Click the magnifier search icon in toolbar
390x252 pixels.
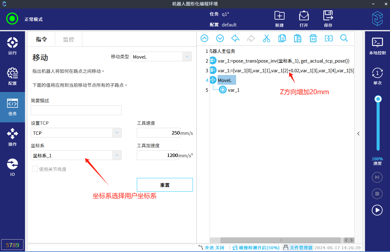pos(344,38)
